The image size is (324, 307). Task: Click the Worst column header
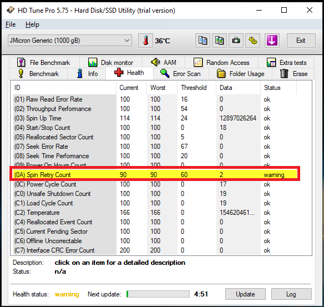point(162,88)
